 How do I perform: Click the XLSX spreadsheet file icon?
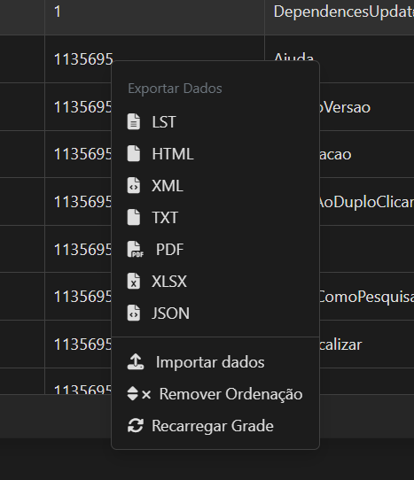click(x=134, y=281)
